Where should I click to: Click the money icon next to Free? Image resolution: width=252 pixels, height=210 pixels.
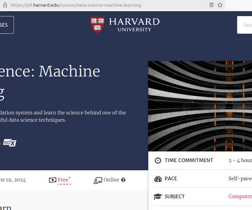(53, 180)
